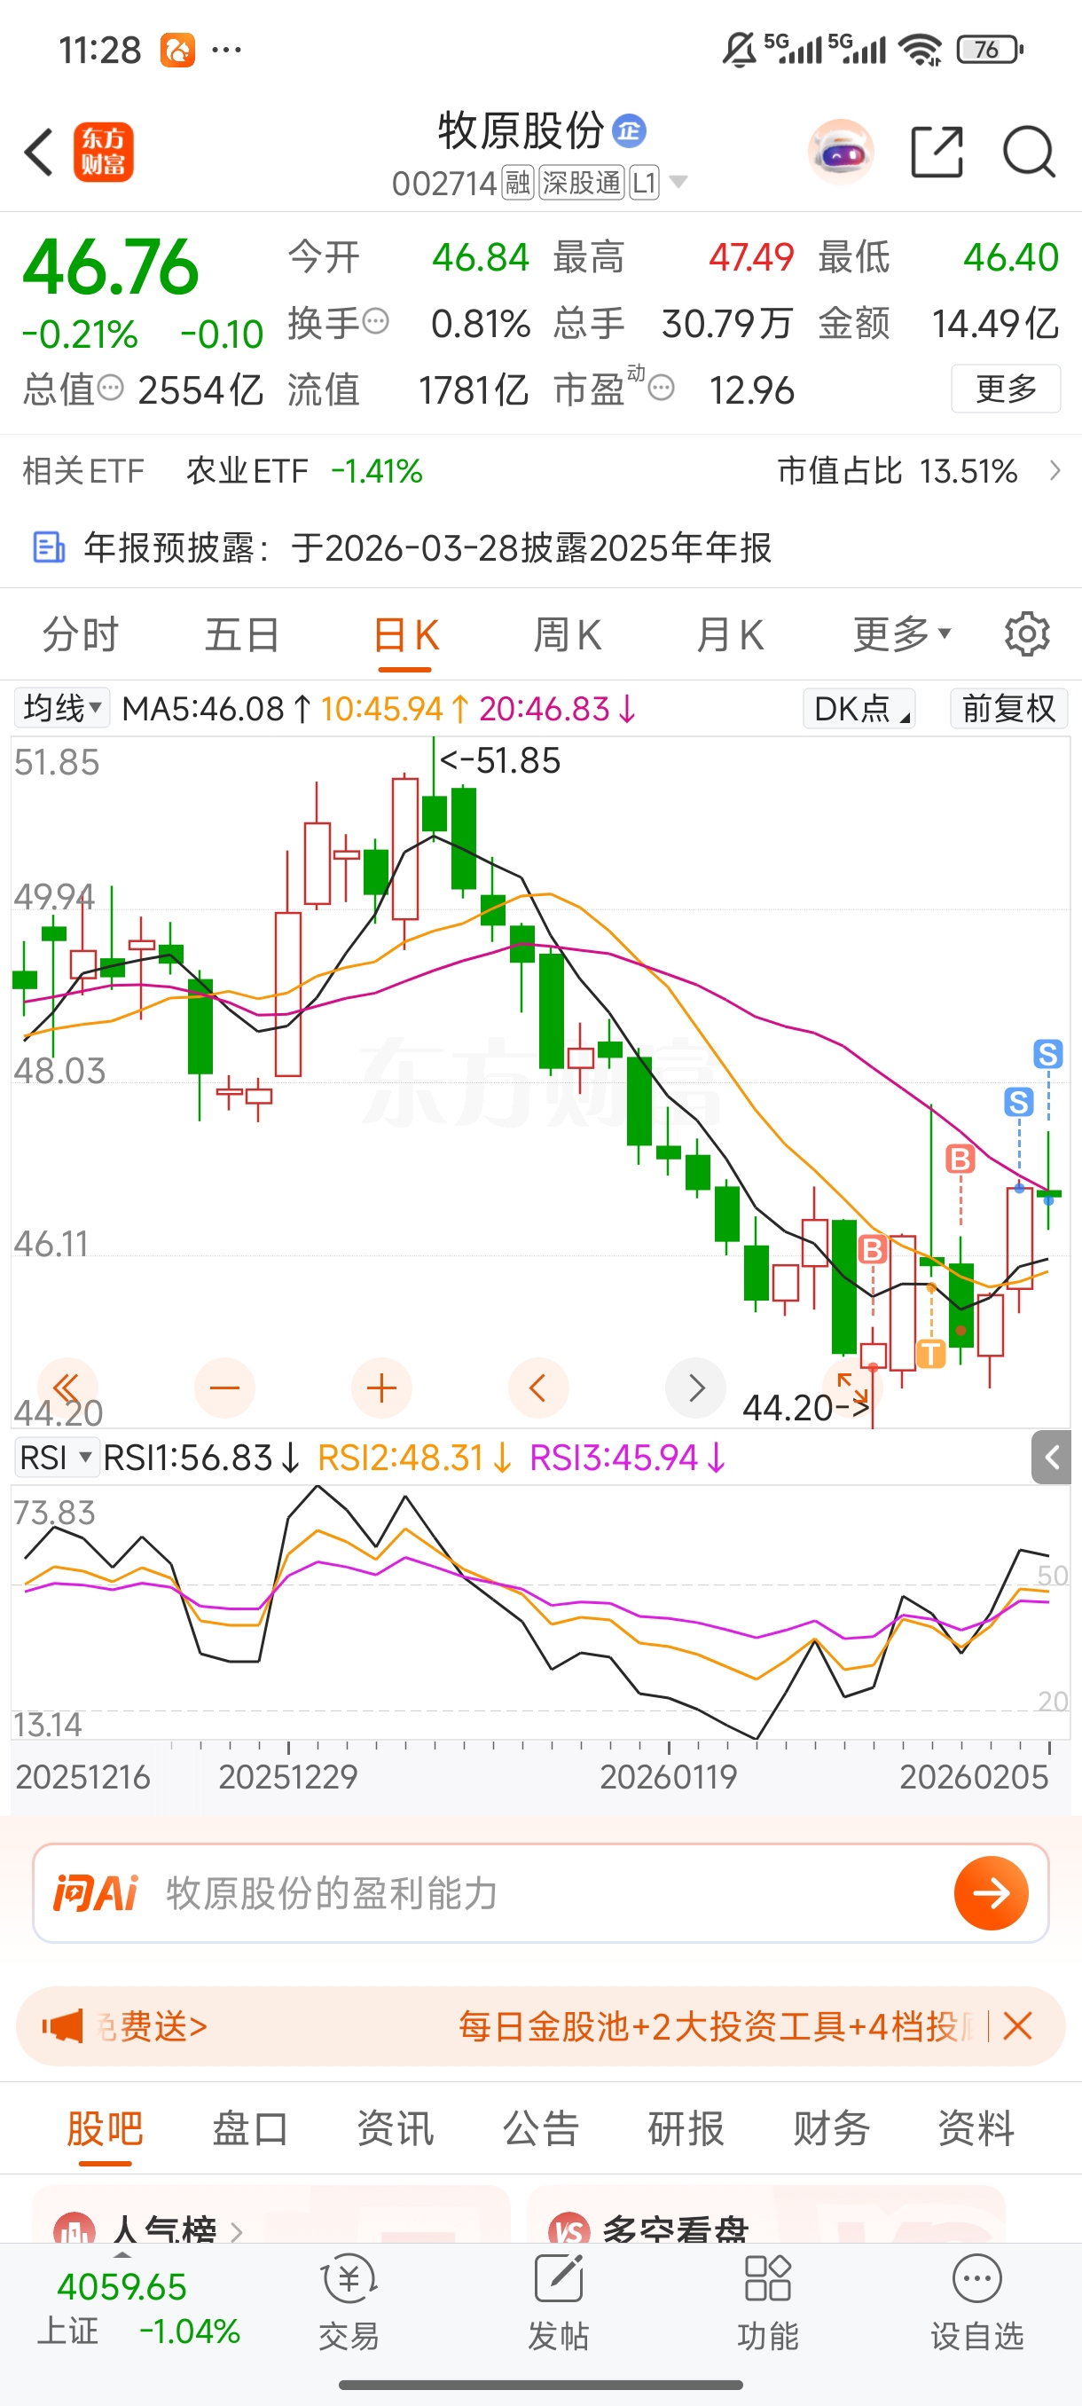Image resolution: width=1082 pixels, height=2406 pixels.
Task: Tap the annual report document icon
Action: pyautogui.click(x=49, y=547)
